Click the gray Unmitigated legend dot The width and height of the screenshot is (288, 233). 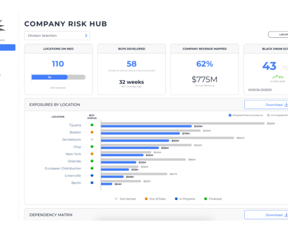pyautogui.click(x=268, y=115)
